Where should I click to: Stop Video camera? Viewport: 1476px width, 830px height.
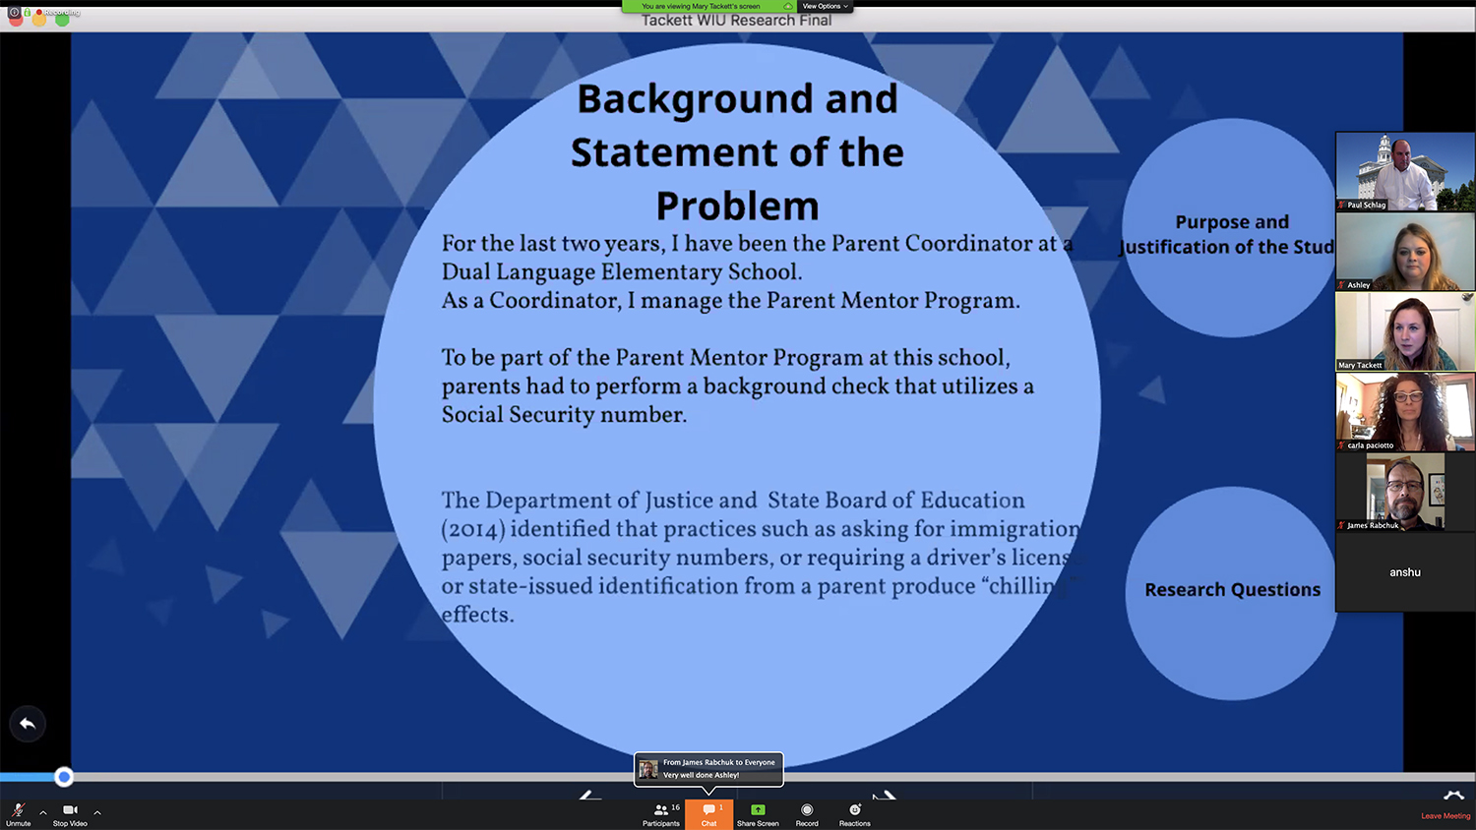[x=70, y=813]
